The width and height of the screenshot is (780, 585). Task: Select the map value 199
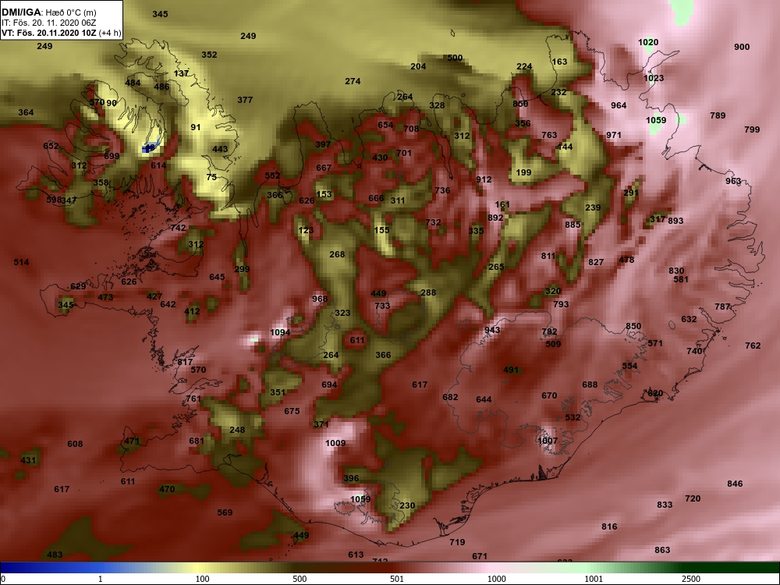(524, 172)
